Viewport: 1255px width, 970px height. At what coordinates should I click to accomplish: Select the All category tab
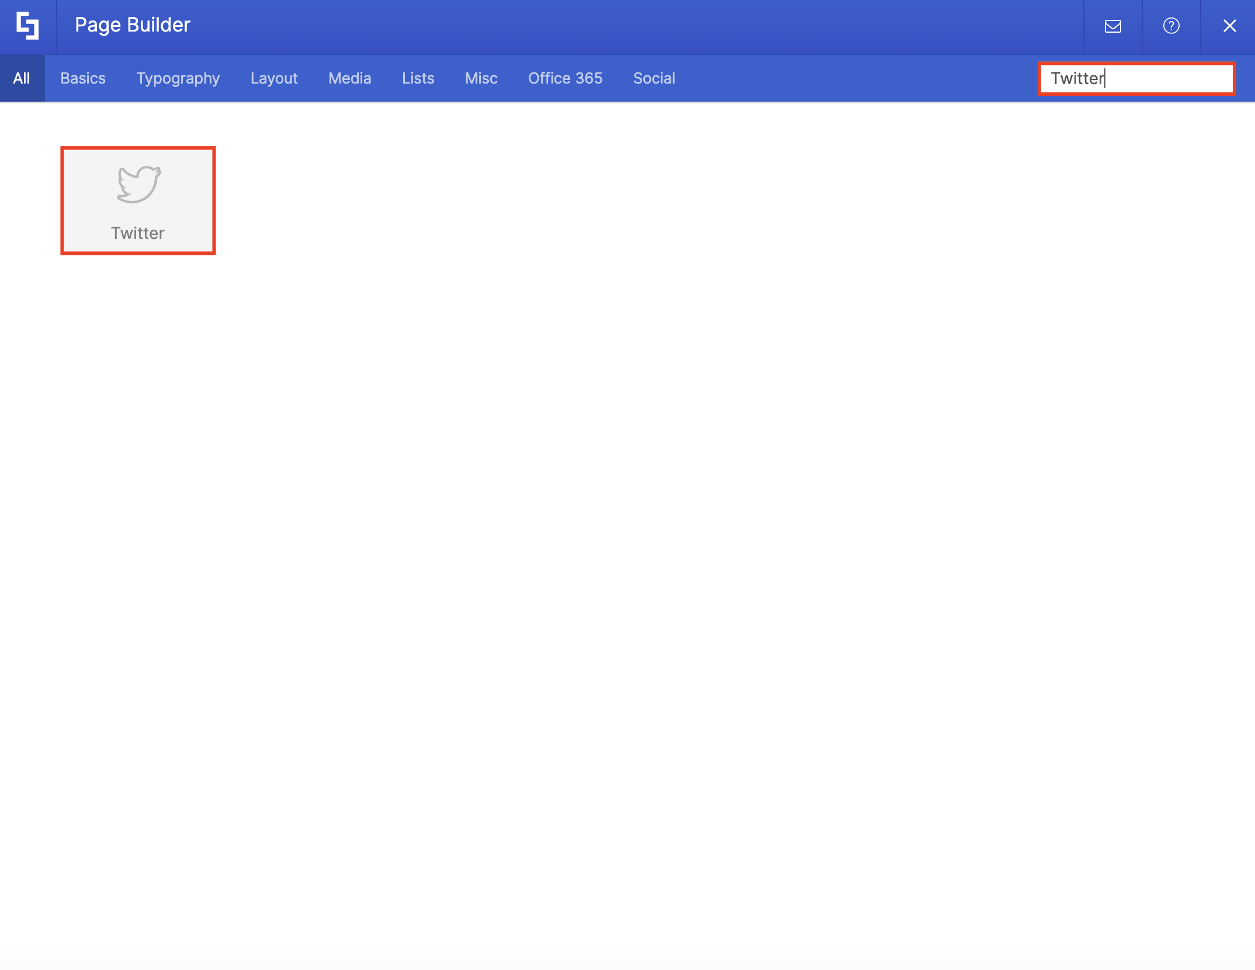coord(22,78)
